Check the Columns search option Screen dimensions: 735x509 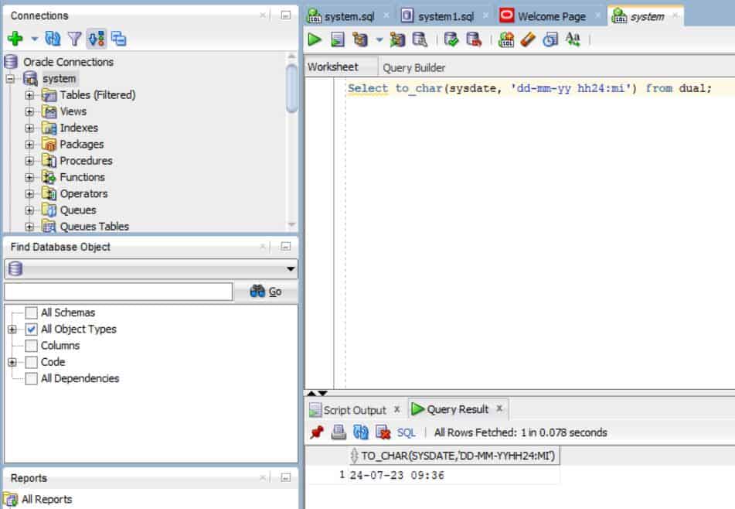(x=32, y=346)
